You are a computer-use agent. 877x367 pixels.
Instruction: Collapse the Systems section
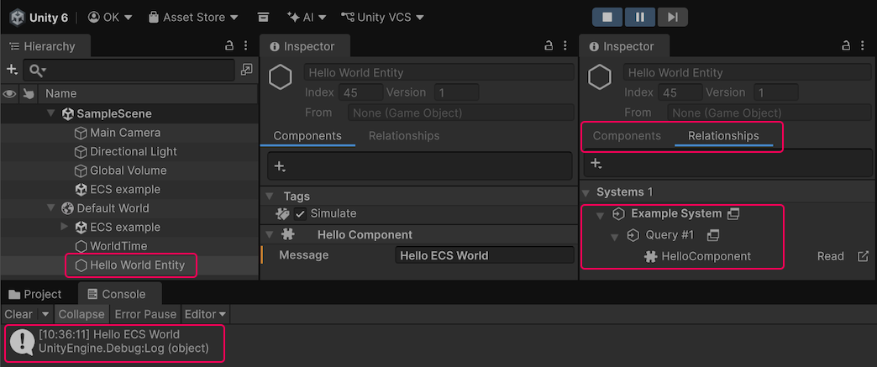pos(586,192)
